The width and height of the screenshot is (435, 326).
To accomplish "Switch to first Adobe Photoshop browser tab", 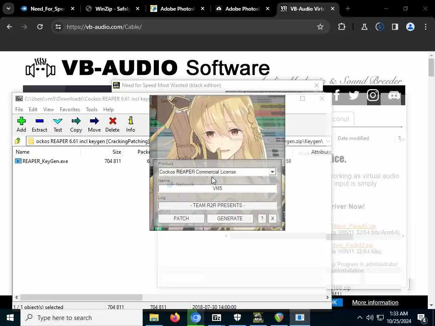I will coord(178,8).
